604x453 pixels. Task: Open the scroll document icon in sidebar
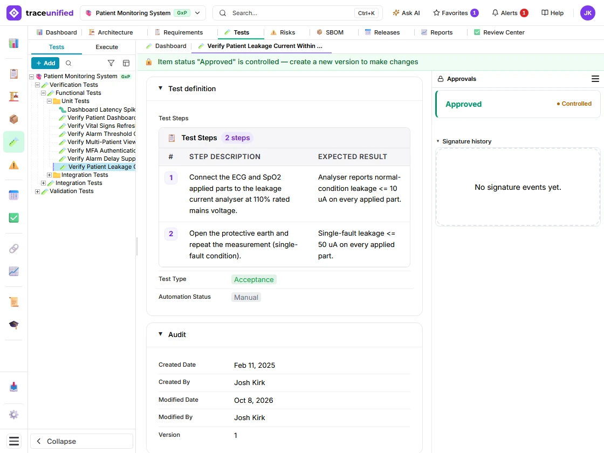click(x=14, y=301)
